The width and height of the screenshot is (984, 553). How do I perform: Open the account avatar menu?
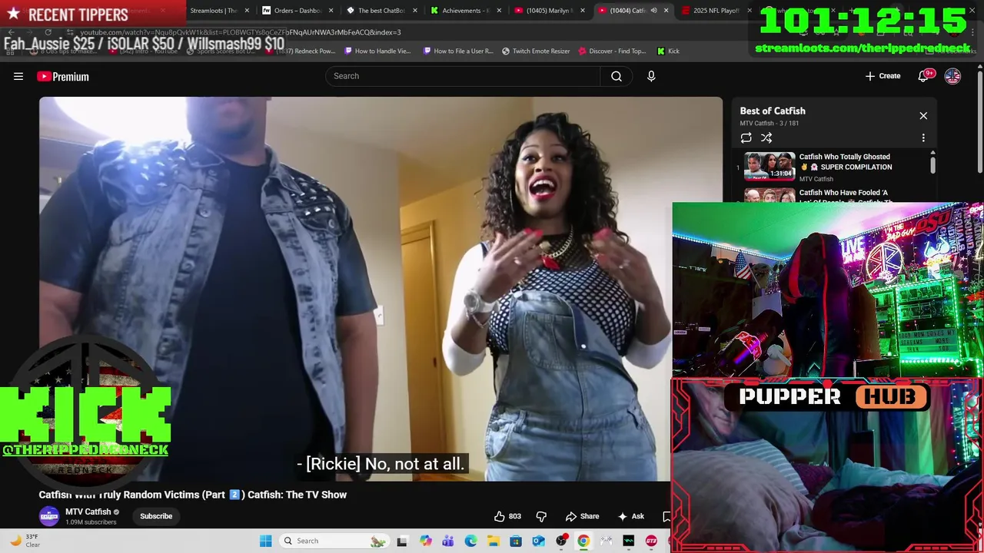click(952, 76)
